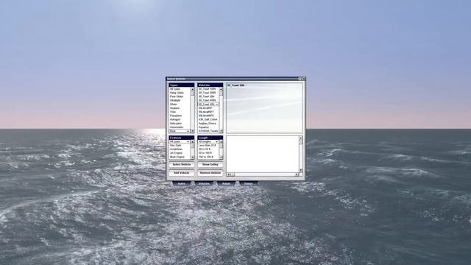
Task: Select 'Para Glider' type
Action: pos(177,96)
